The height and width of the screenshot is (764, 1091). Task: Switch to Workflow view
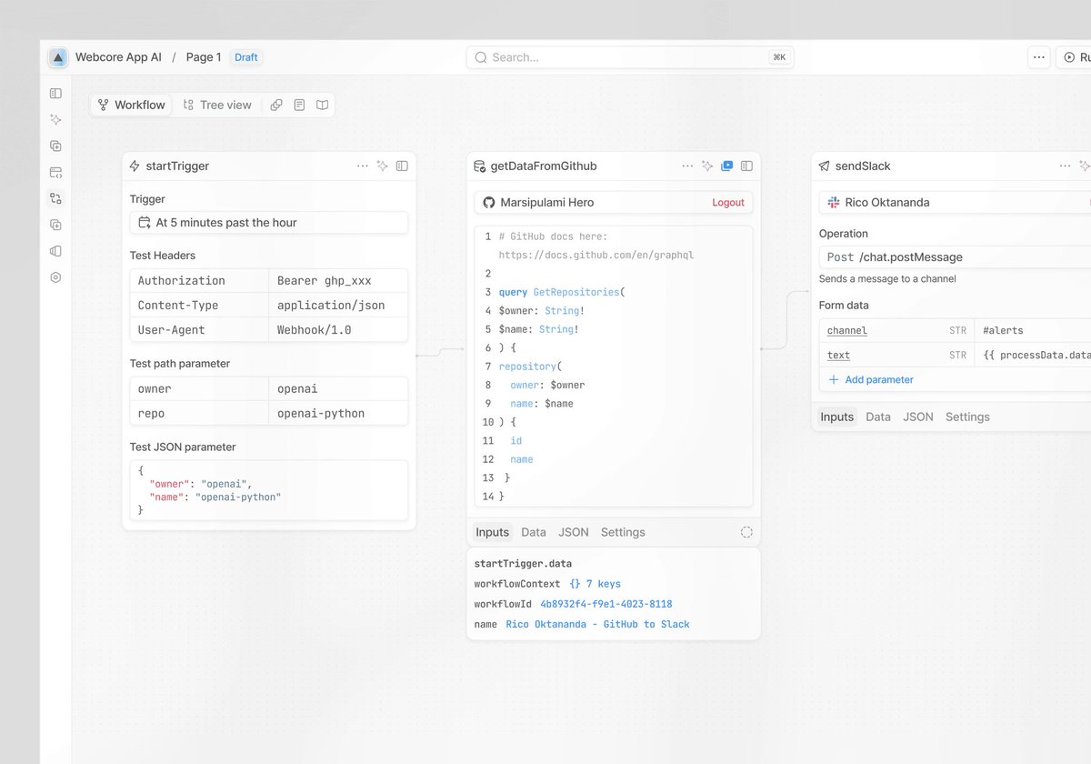tap(132, 106)
